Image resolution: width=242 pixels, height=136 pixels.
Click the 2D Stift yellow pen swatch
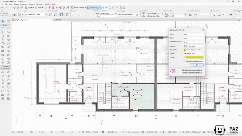(194, 57)
